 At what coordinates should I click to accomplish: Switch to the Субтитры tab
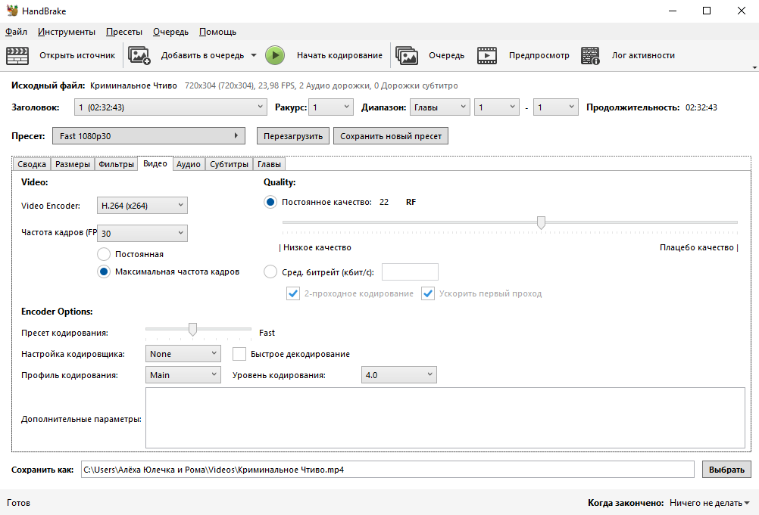click(x=229, y=164)
